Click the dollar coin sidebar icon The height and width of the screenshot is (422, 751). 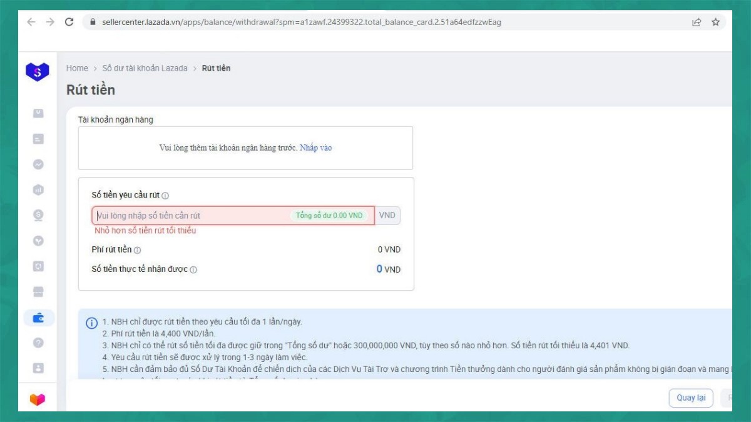[38, 215]
